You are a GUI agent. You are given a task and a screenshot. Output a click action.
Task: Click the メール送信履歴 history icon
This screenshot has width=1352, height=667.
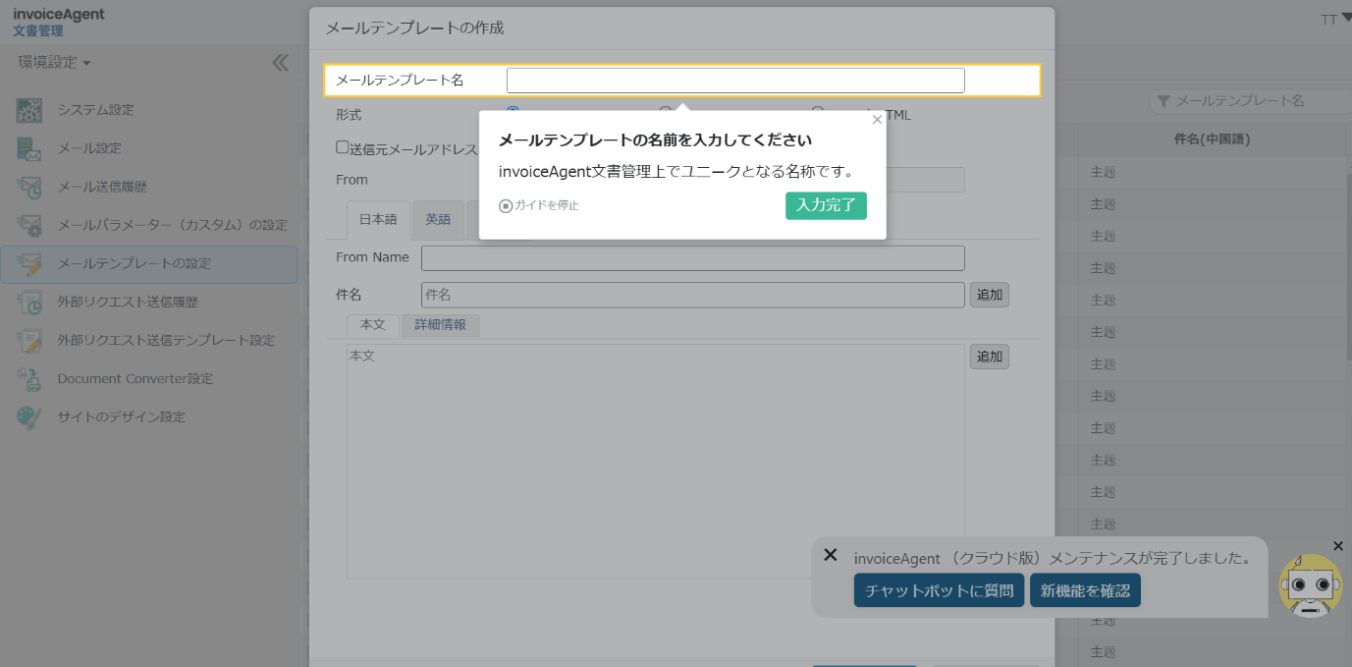(29, 187)
